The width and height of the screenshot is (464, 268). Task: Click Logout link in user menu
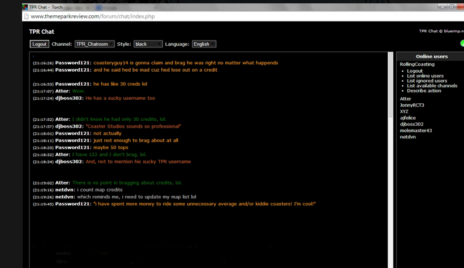point(415,71)
